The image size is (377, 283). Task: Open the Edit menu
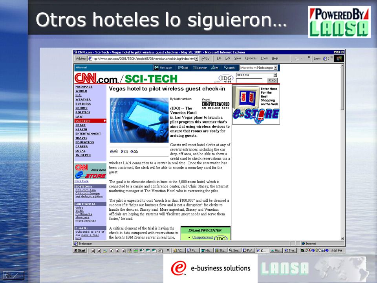coord(228,58)
